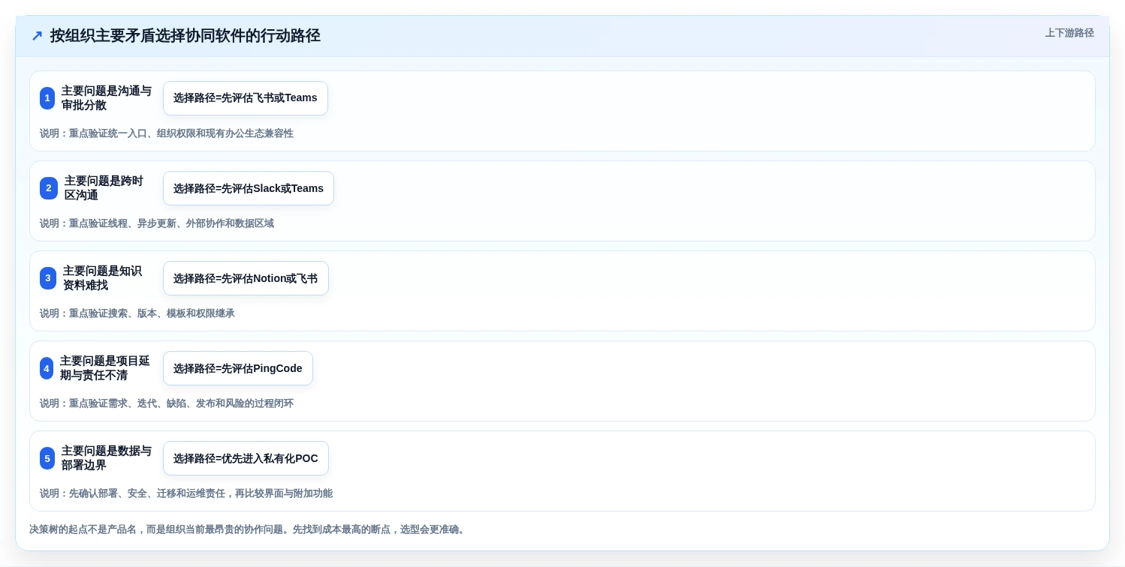Click the text 主要问题是沟通与审批分散
Image resolution: width=1125 pixels, height=567 pixels.
point(107,98)
